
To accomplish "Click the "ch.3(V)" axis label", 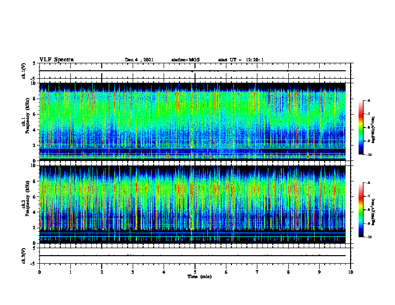I will [23, 256].
